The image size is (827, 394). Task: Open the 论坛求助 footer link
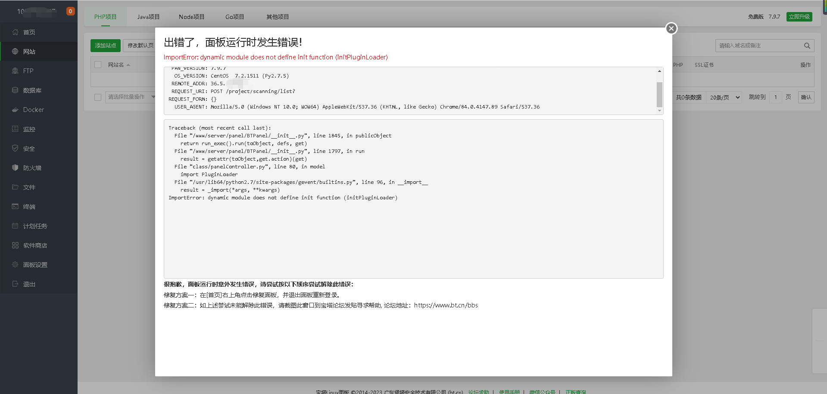pyautogui.click(x=479, y=392)
